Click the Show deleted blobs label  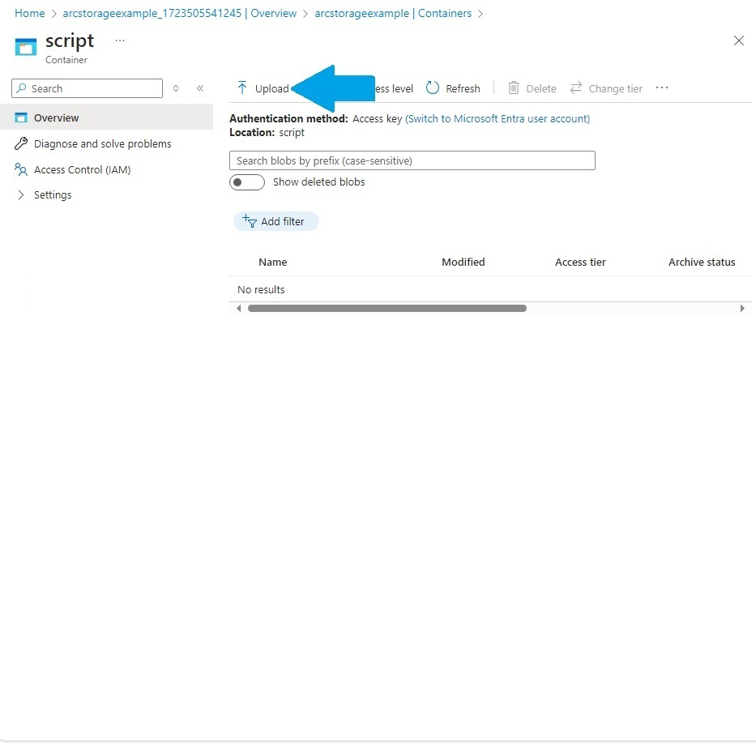[318, 182]
